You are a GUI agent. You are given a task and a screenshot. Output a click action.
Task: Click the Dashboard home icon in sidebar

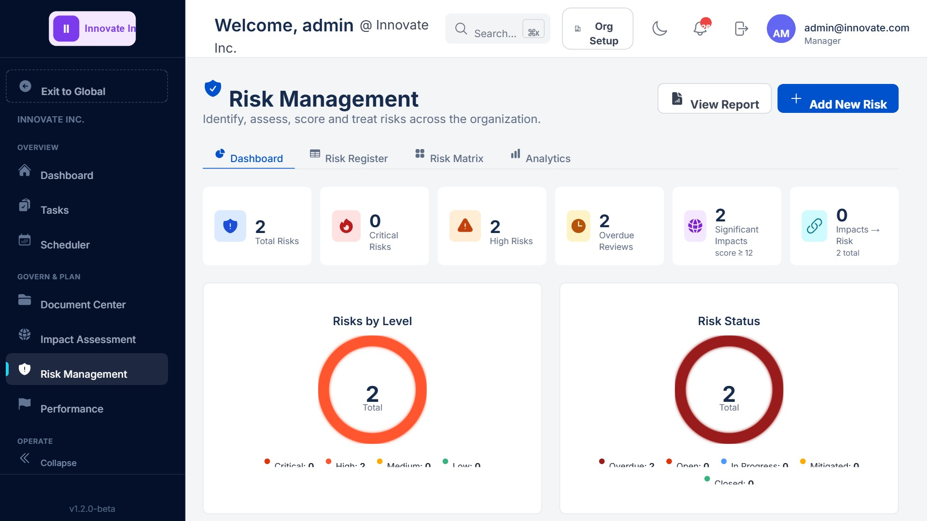25,170
